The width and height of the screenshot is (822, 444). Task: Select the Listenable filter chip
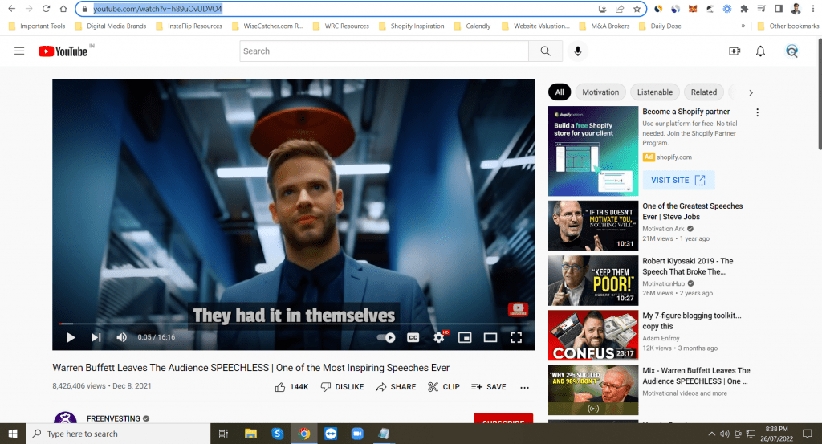(x=655, y=92)
